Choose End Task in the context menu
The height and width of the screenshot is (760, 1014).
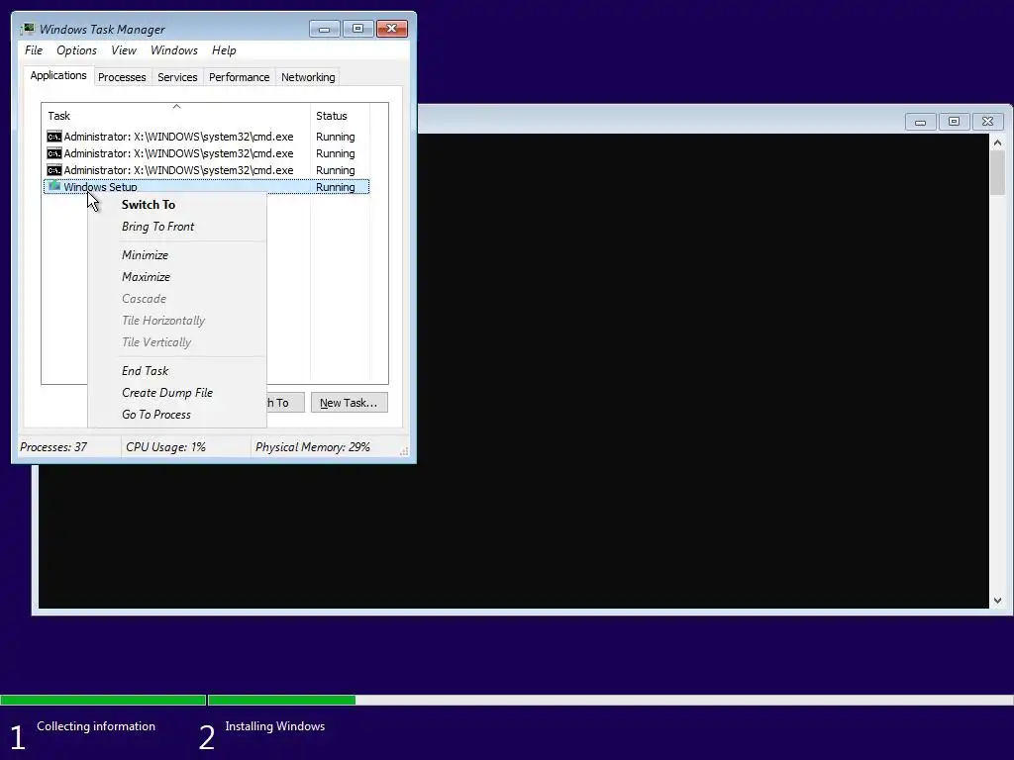point(177,371)
